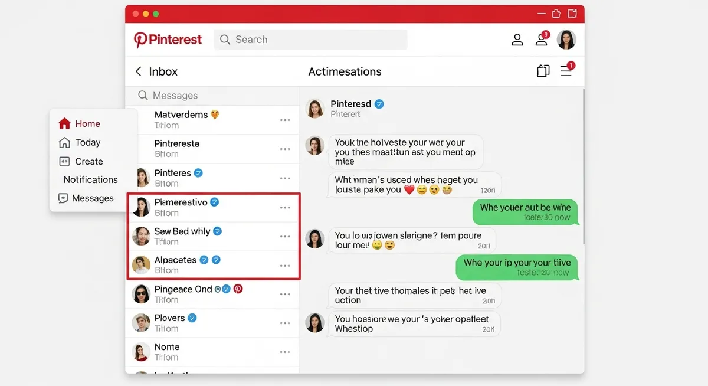This screenshot has width=708, height=386.
Task: Open the Pinteresd chat header profile
Action: (x=314, y=108)
